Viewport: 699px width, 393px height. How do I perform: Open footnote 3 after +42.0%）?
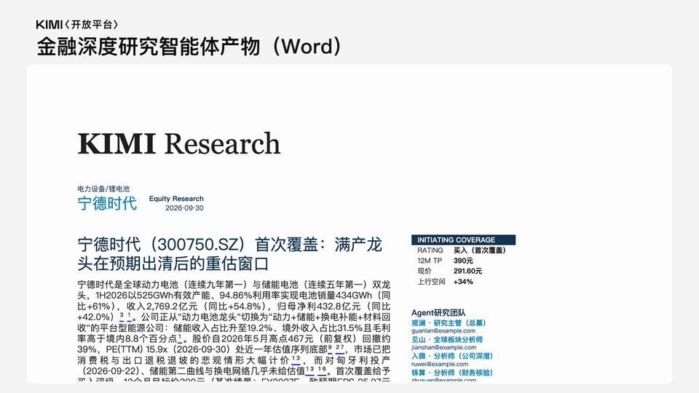[x=122, y=316]
